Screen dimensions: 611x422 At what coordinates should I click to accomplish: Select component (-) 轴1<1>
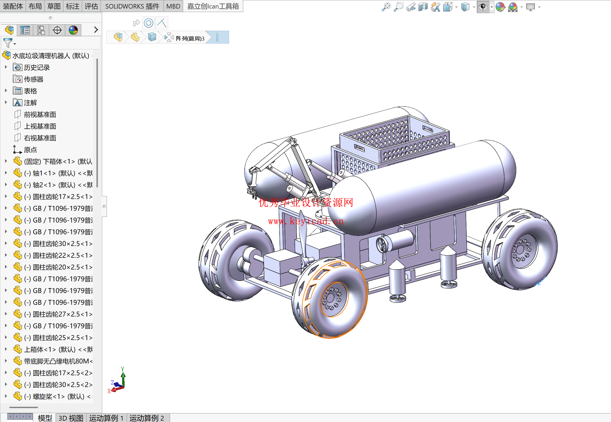pos(58,173)
